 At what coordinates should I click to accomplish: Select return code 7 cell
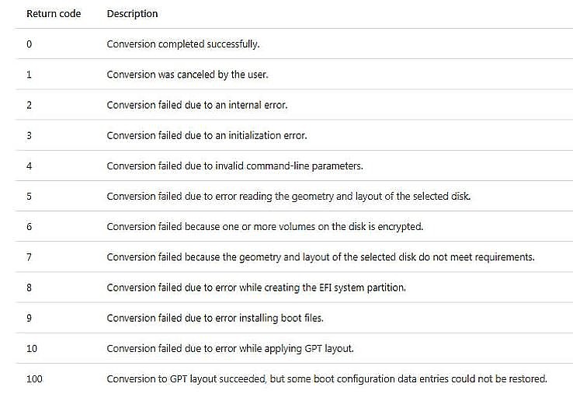coord(30,256)
